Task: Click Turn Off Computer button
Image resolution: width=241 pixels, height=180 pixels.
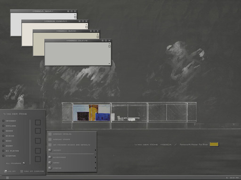Action: tap(32, 171)
